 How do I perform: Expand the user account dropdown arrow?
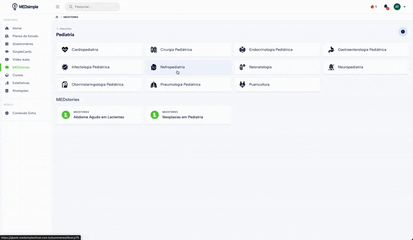click(404, 7)
